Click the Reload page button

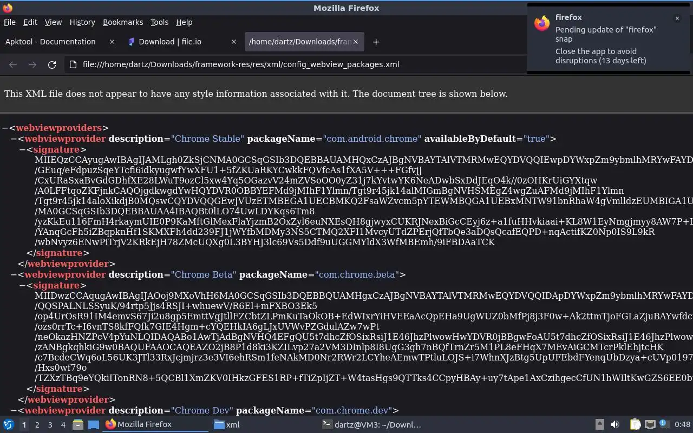pos(52,64)
